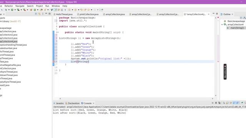Minimize the Package Explorer view
The width and height of the screenshot is (246, 138).
point(46,14)
